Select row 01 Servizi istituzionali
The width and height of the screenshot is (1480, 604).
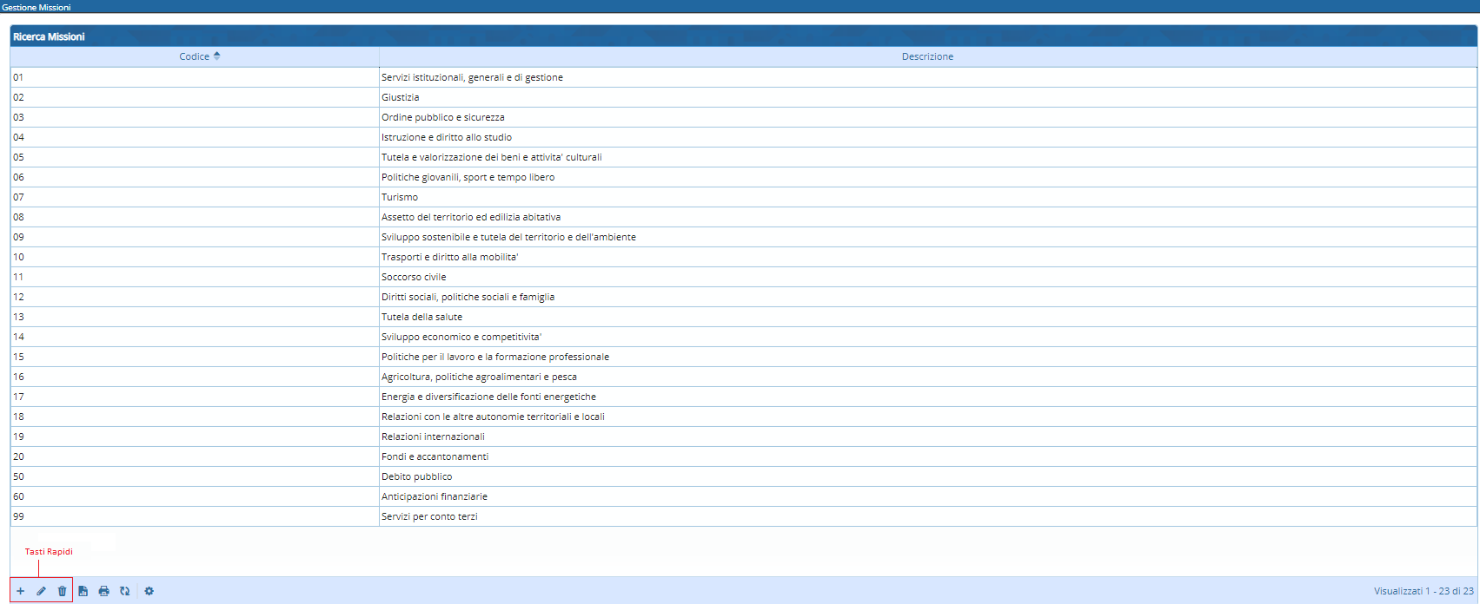(x=472, y=77)
